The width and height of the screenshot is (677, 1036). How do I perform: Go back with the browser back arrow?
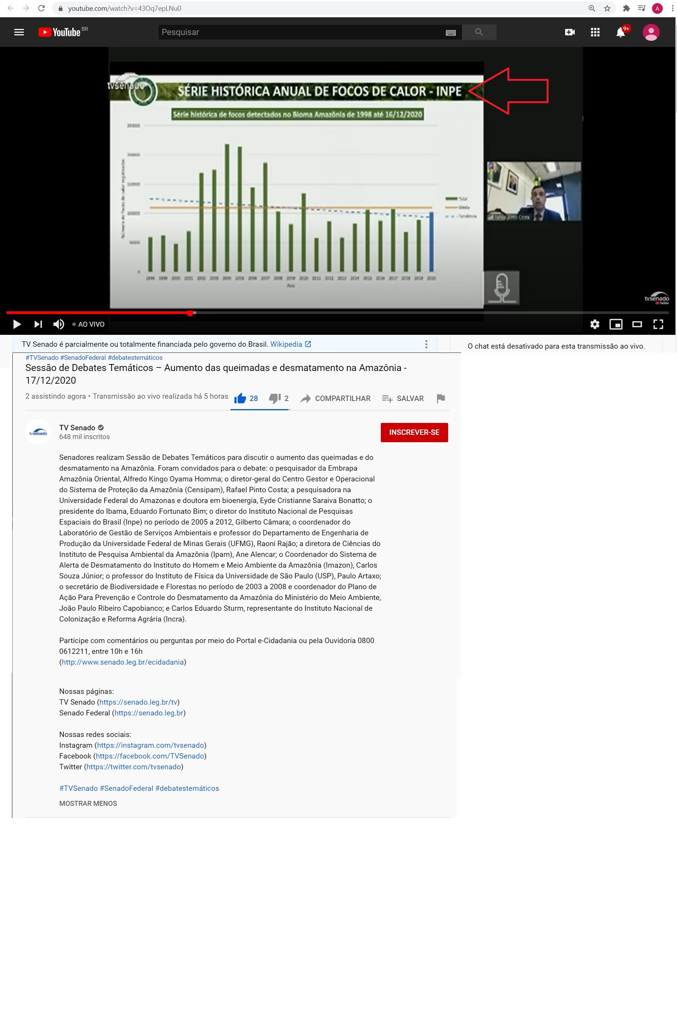10,8
